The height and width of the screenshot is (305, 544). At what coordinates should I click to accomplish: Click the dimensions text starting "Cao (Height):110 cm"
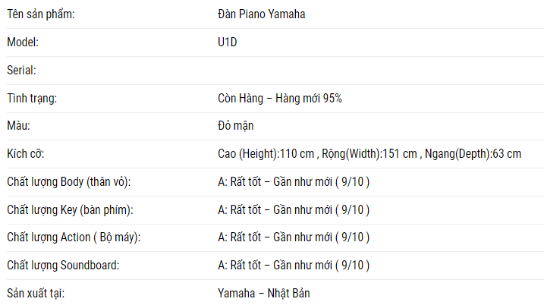(369, 154)
